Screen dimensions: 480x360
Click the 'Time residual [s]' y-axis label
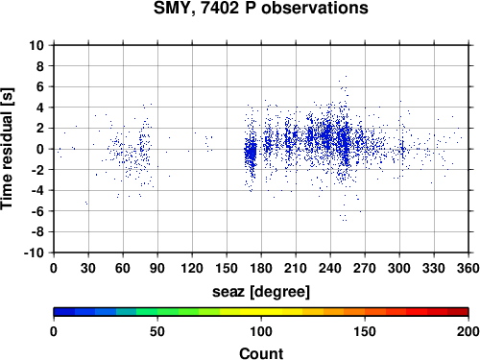[7, 149]
